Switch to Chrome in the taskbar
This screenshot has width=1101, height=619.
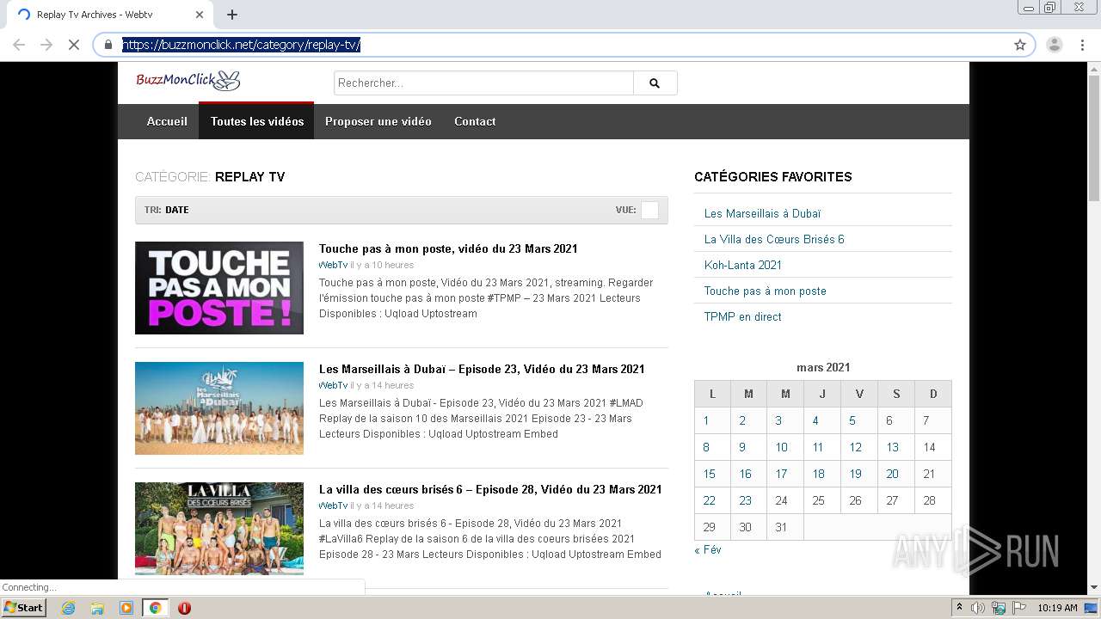pyautogui.click(x=155, y=608)
